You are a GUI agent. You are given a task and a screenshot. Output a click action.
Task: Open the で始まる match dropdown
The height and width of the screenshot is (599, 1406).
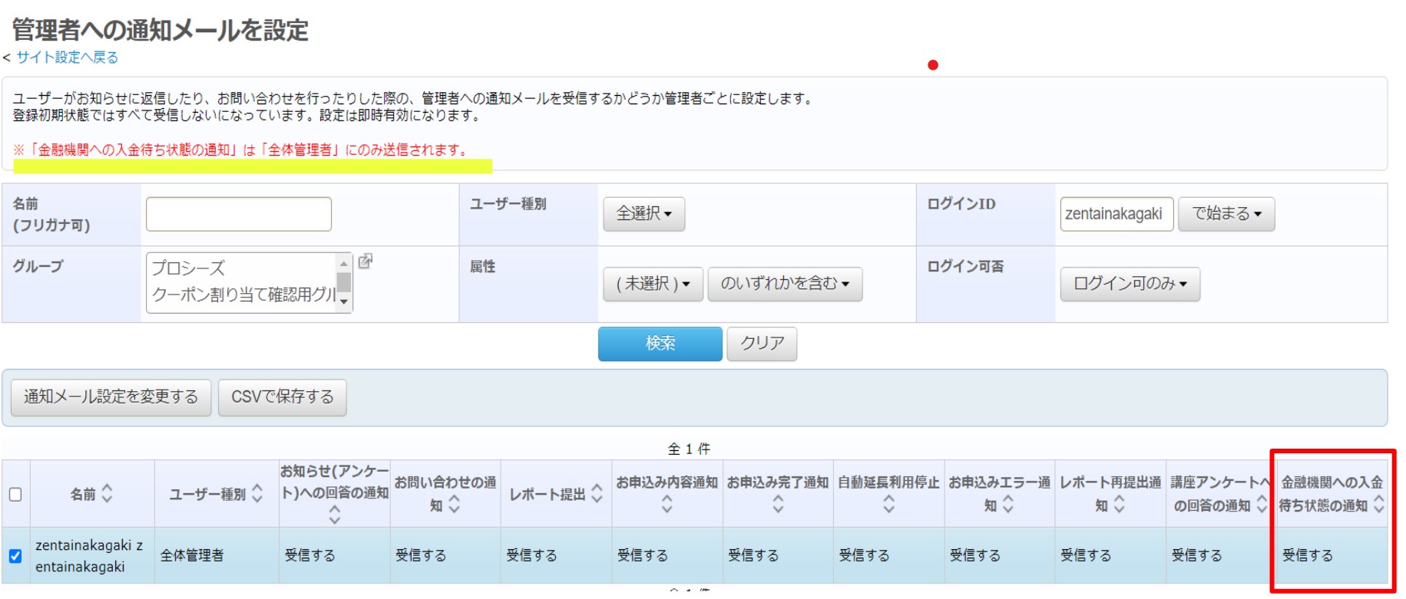1226,214
